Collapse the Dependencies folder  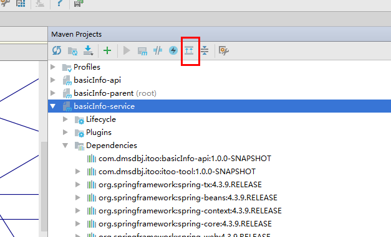[x=65, y=146]
